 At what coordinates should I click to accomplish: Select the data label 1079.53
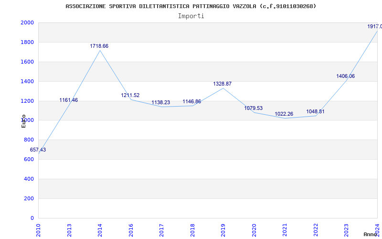(x=254, y=109)
